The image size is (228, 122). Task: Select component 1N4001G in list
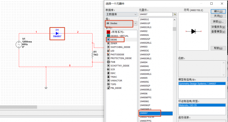145,19
